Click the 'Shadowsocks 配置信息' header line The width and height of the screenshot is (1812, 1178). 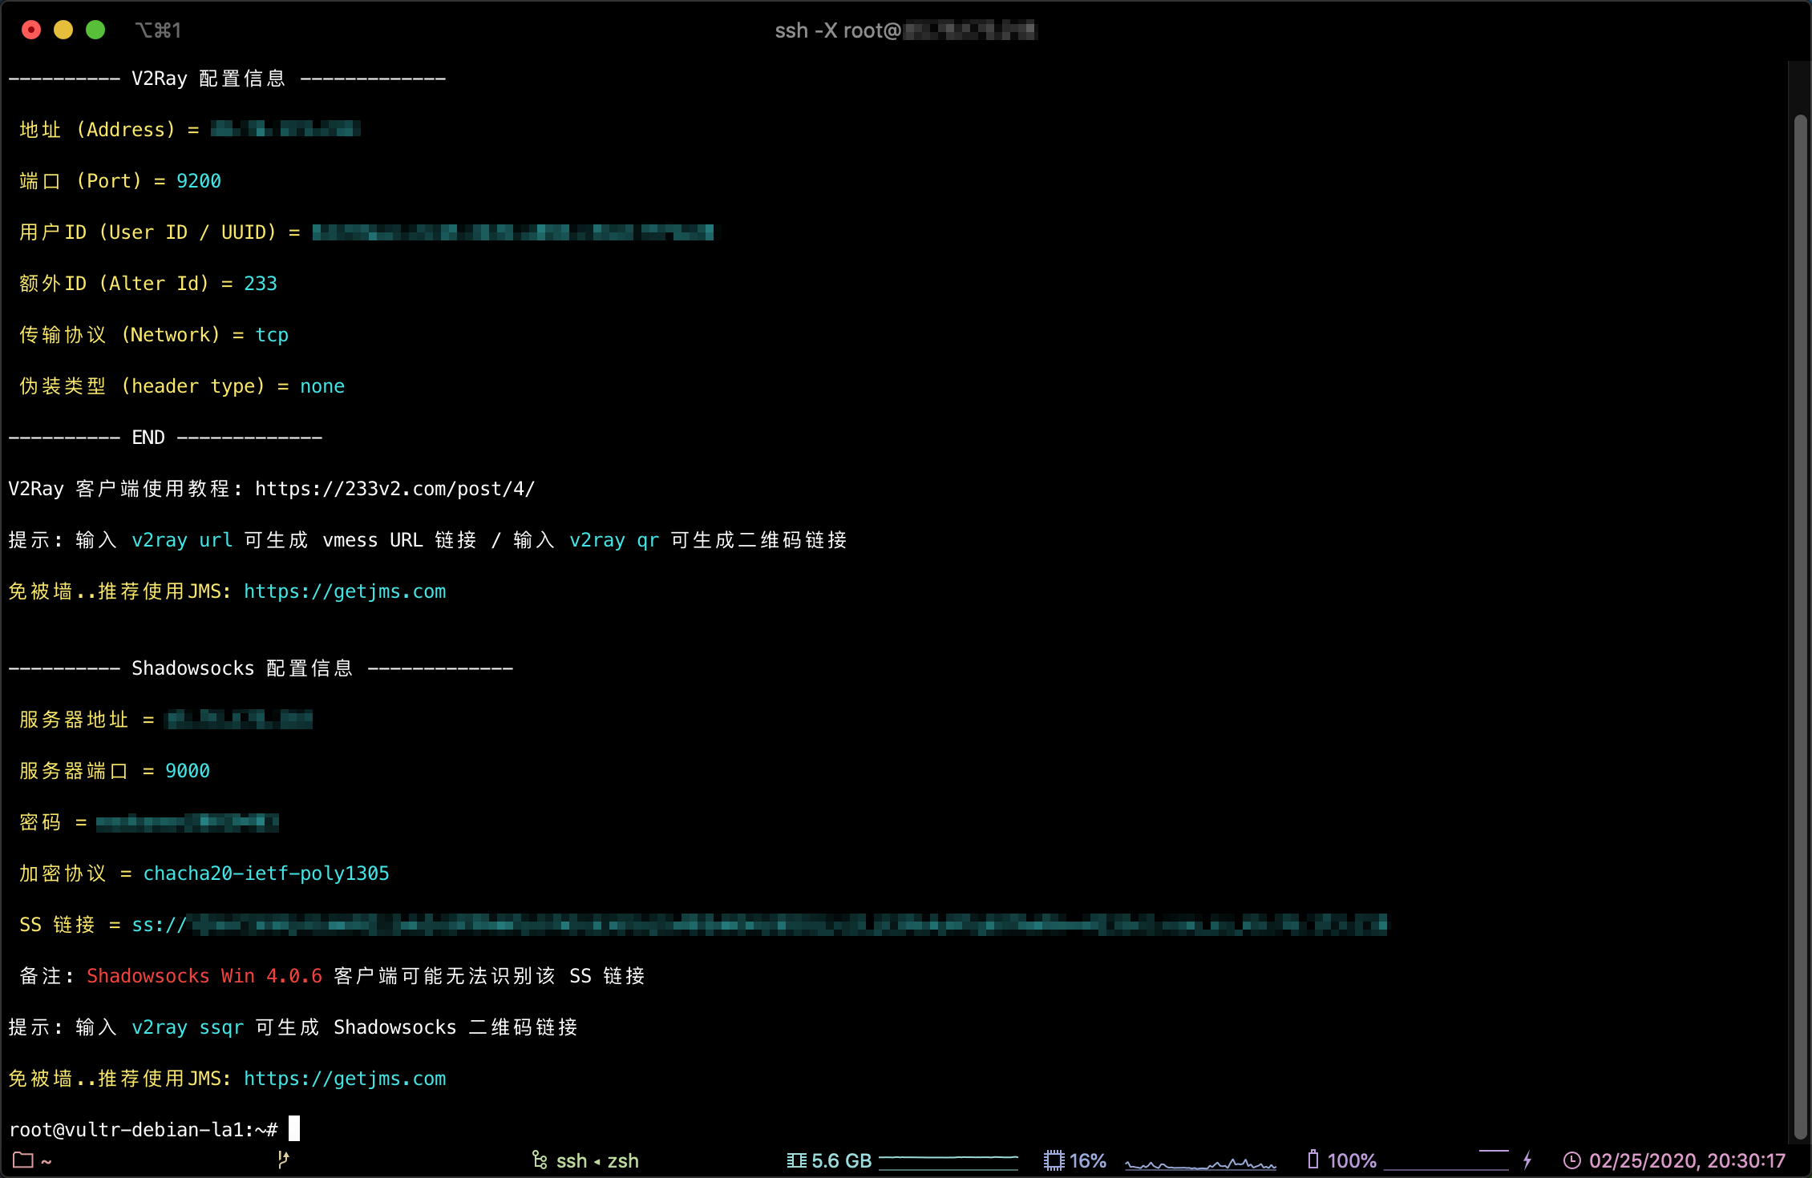(x=261, y=668)
